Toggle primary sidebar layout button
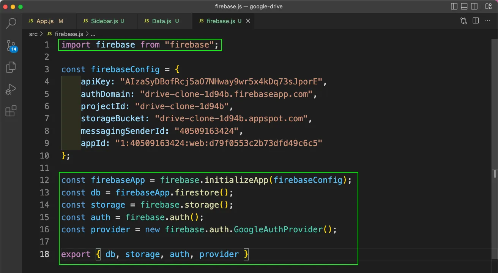The image size is (498, 273). click(454, 6)
